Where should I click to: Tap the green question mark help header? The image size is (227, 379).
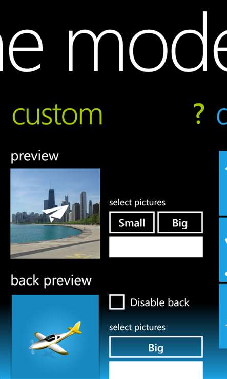[x=199, y=114]
